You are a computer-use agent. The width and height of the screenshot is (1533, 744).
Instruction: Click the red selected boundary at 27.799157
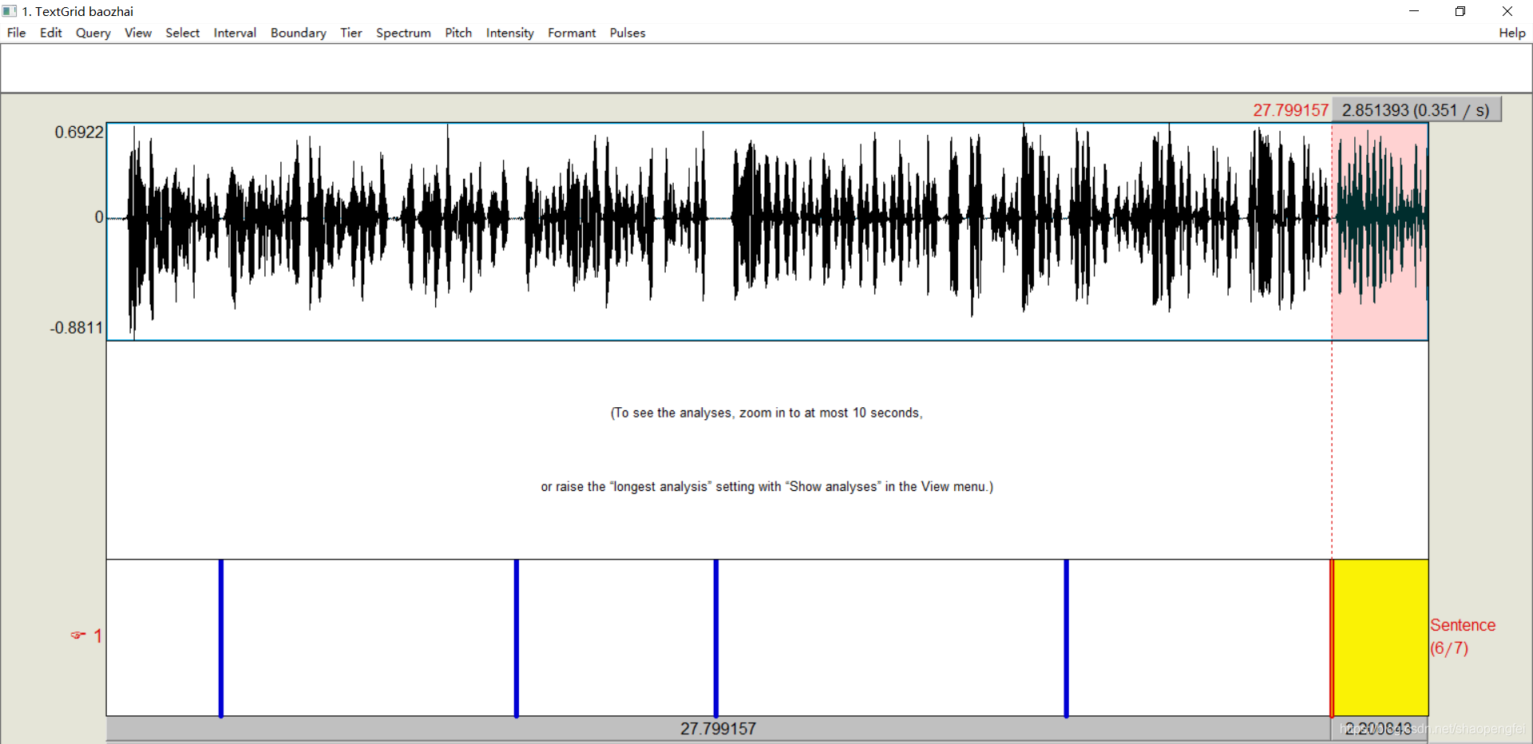(1332, 637)
